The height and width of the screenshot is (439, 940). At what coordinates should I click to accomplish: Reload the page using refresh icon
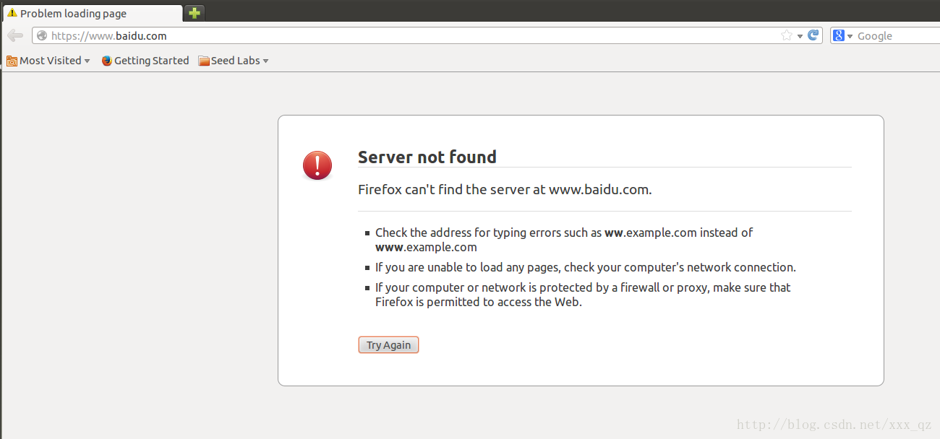[x=813, y=35]
